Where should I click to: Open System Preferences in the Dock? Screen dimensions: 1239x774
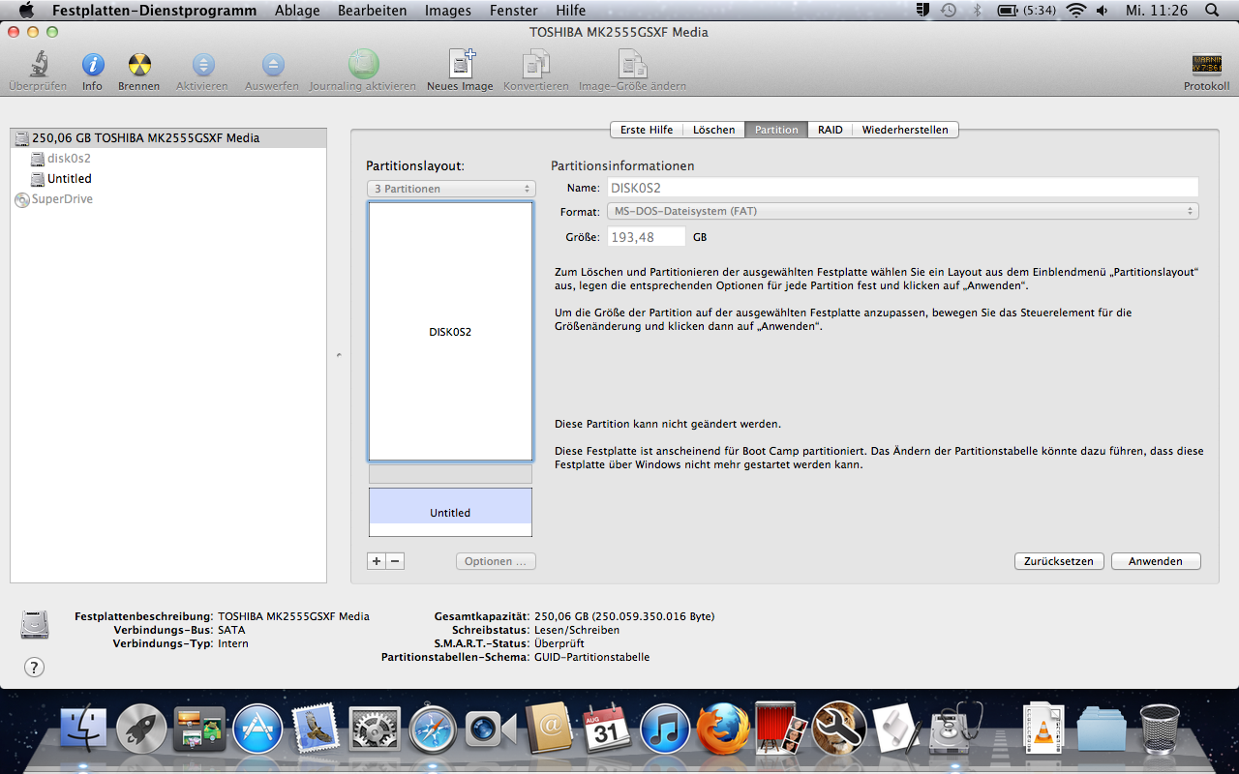coord(374,729)
